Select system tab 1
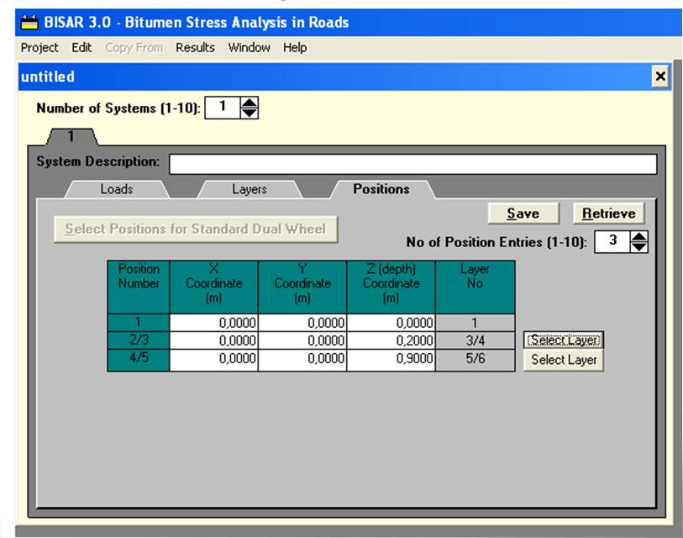Screen dimensions: 683x538 [x=71, y=137]
